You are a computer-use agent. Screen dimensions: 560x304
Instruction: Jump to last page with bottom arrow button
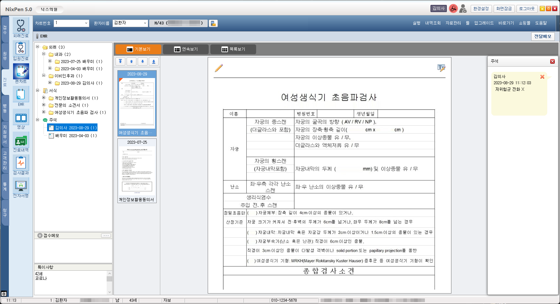pos(154,61)
